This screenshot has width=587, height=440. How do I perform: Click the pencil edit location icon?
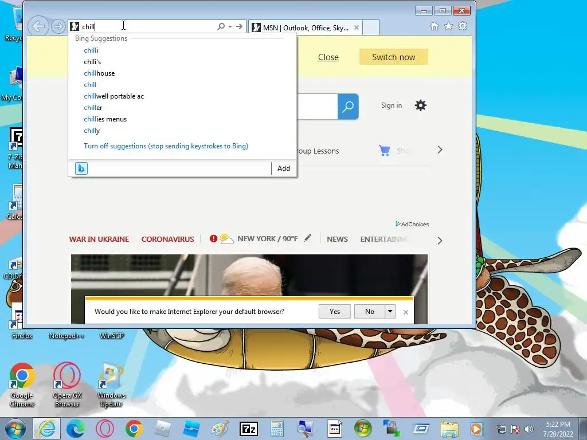[x=307, y=238]
